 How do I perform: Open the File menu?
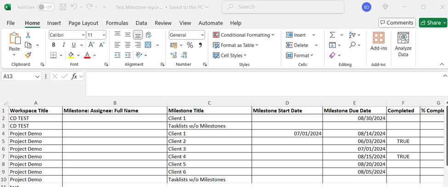pos(11,23)
